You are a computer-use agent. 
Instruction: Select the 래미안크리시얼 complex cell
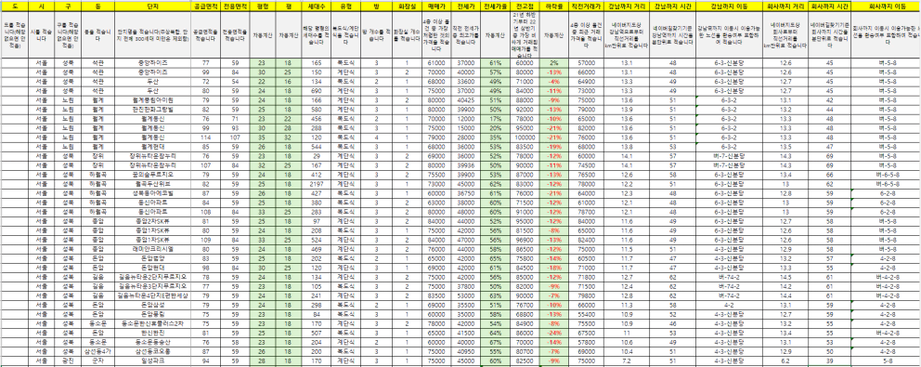[152, 249]
